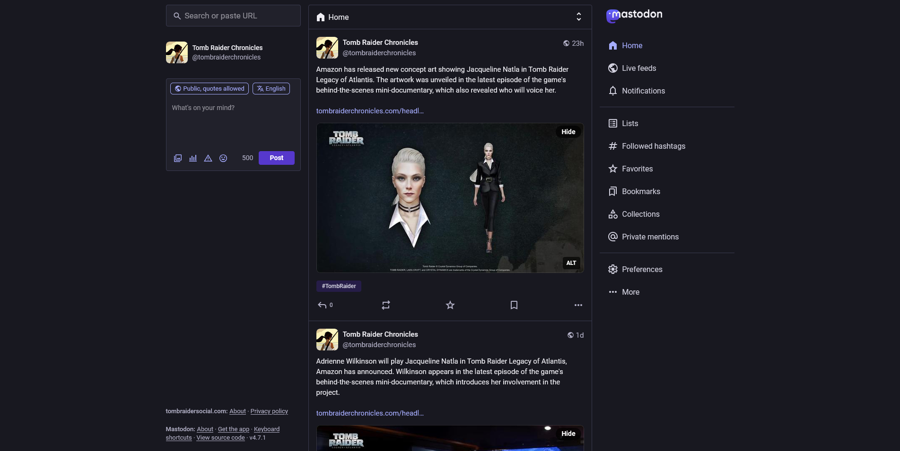This screenshot has height=451, width=900.
Task: Open Favorites page
Action: (630, 169)
